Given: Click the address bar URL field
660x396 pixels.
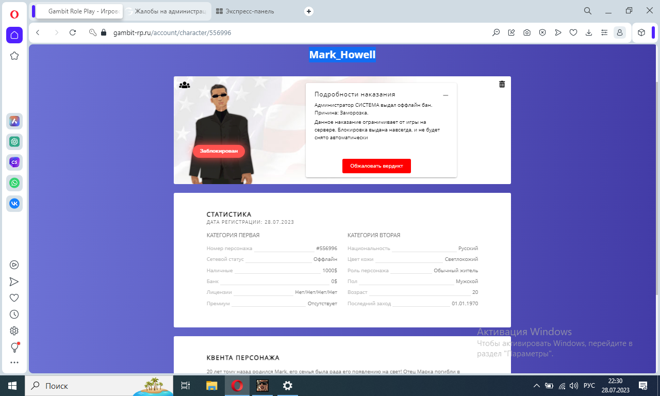Looking at the screenshot, I should (289, 32).
